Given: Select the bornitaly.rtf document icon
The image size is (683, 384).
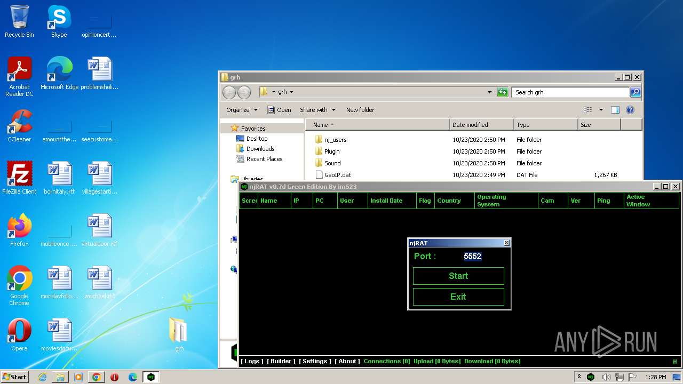Looking at the screenshot, I should coord(59,178).
